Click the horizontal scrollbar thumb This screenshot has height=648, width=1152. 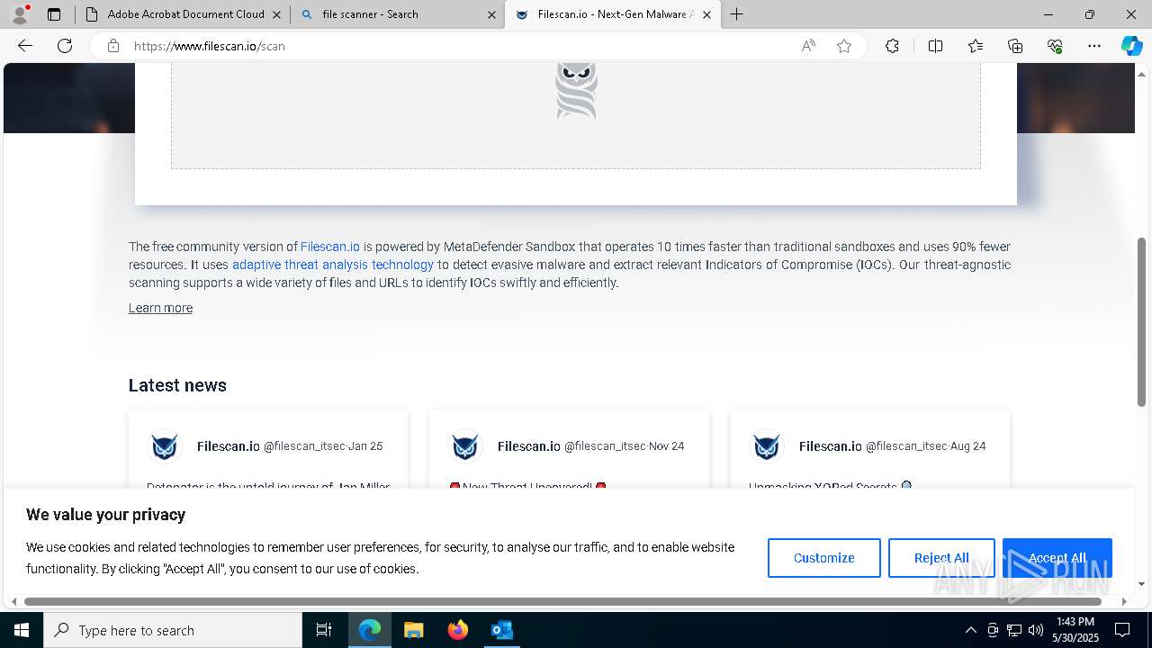point(562,601)
